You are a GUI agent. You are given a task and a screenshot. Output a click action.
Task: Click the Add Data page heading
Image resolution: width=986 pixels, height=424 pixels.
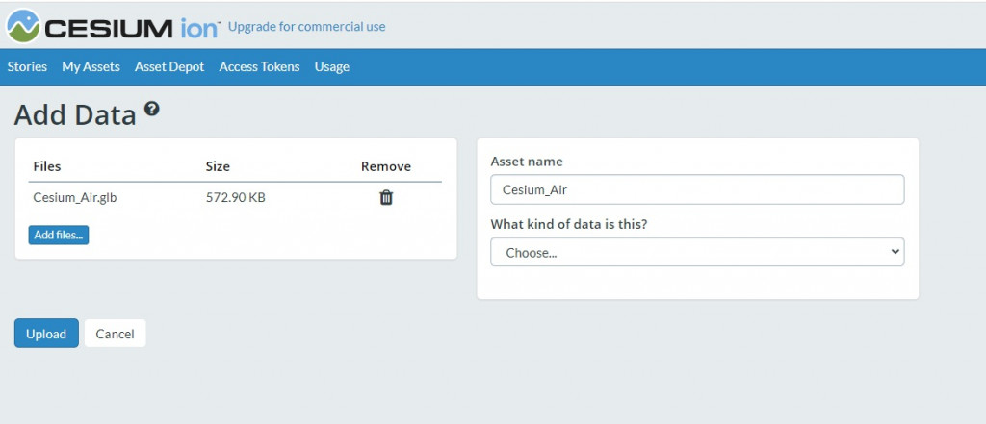click(x=75, y=115)
